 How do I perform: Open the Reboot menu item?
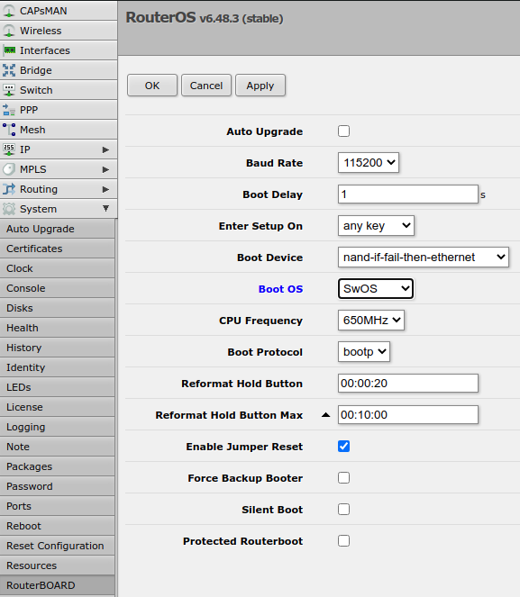(57, 526)
